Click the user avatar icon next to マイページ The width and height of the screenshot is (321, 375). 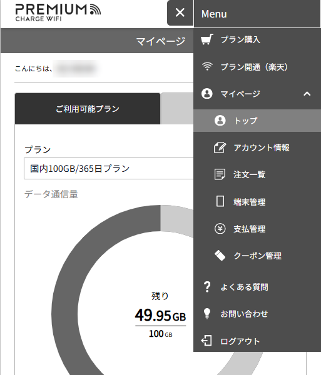pyautogui.click(x=207, y=94)
